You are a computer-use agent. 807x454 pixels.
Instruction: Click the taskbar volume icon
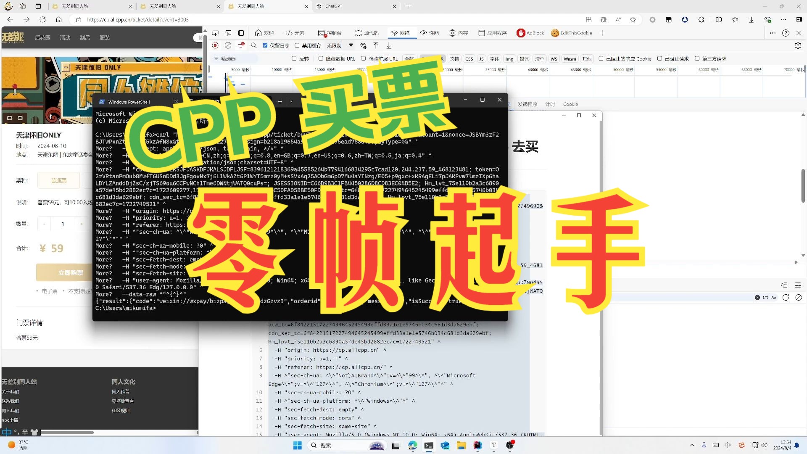pos(764,445)
